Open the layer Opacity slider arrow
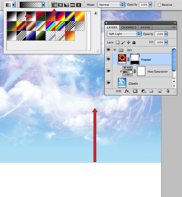 (x=166, y=34)
